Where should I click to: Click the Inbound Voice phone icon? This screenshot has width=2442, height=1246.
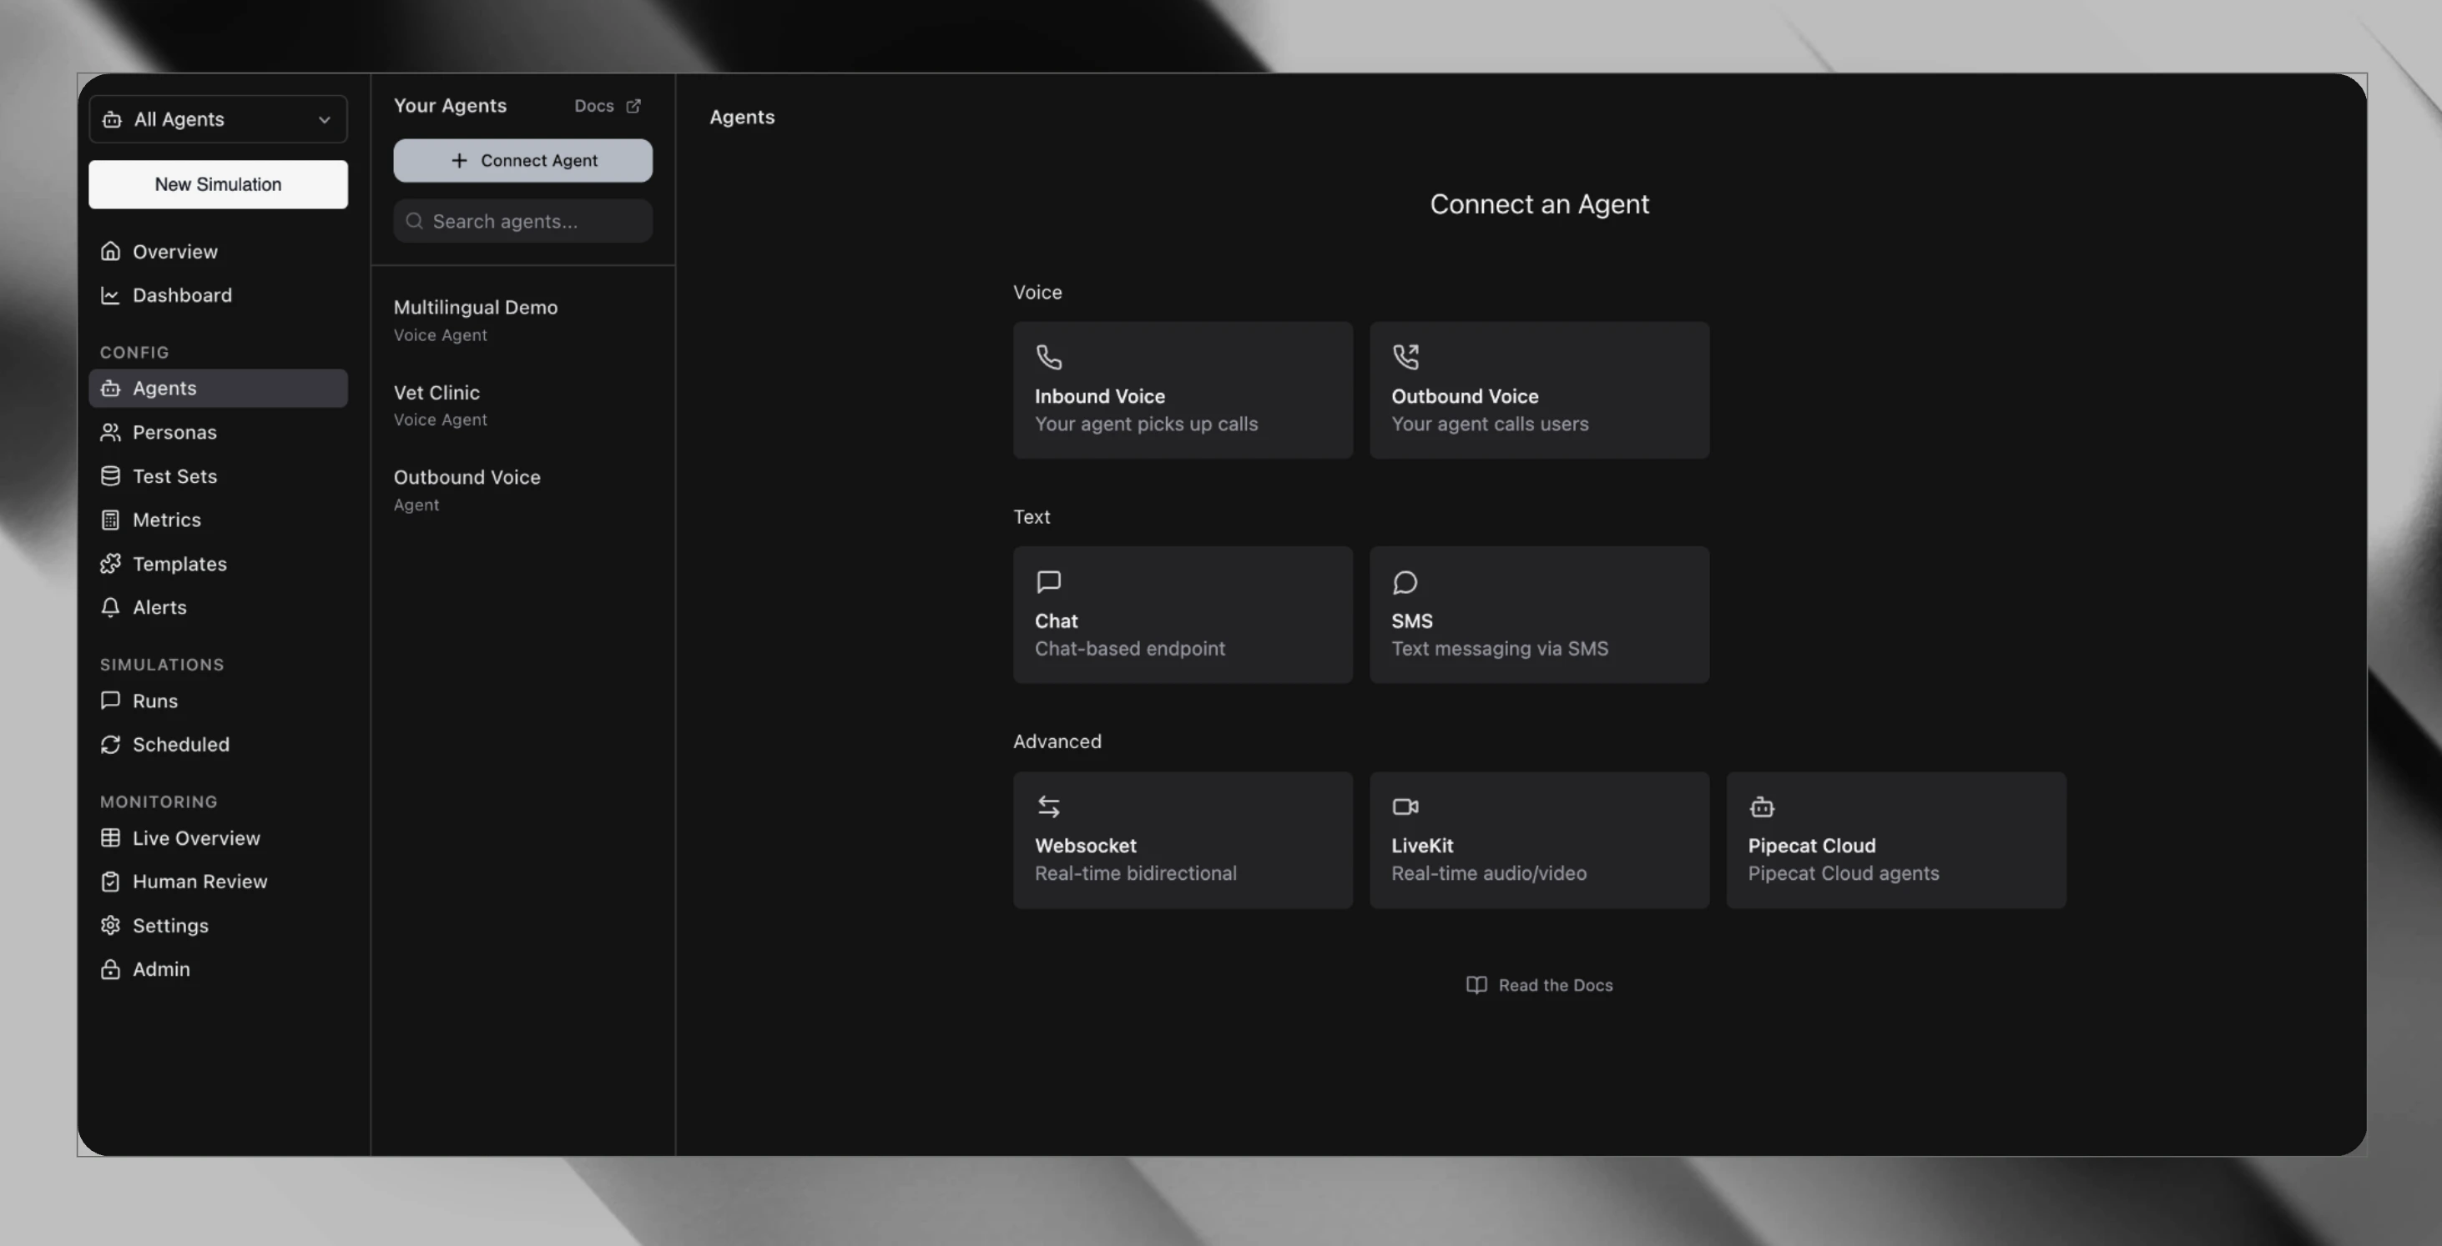tap(1049, 358)
